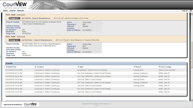Sort events by Date/Time column arrow
This screenshot has width=193, height=108.
tap(7, 67)
